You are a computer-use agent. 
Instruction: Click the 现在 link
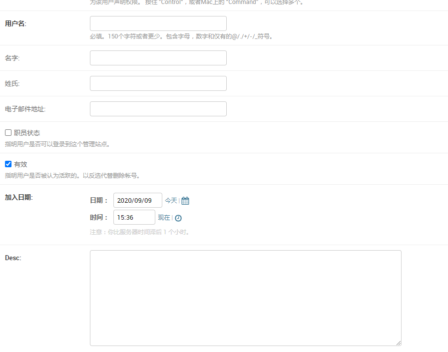click(164, 218)
